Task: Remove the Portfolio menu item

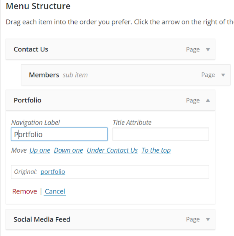Action: point(25,192)
